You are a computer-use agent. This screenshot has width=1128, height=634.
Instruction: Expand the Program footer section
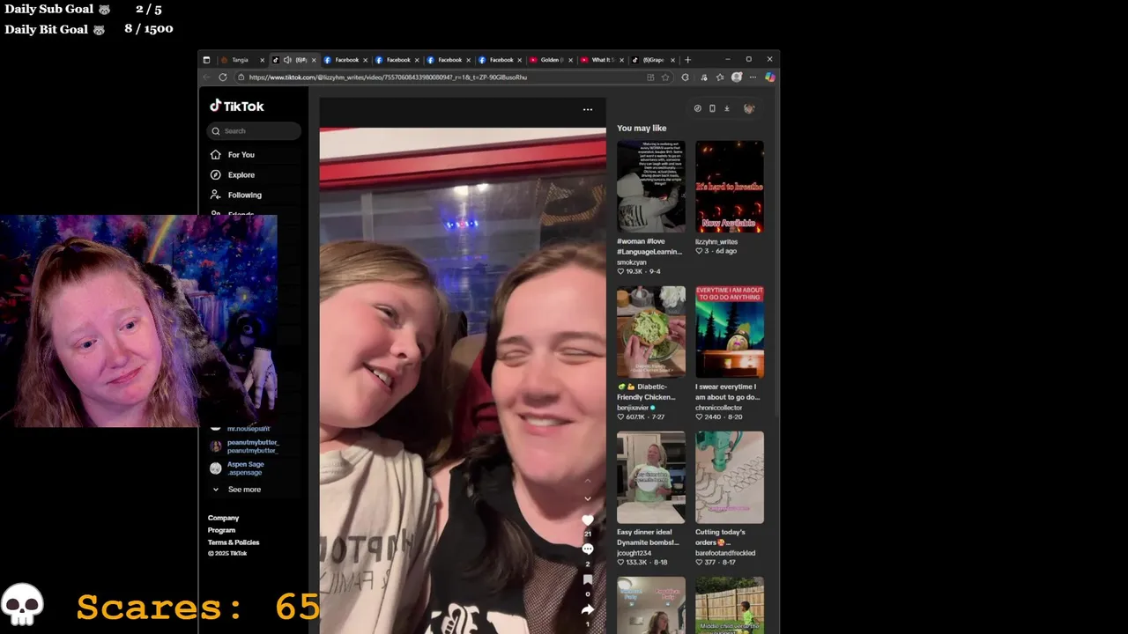pos(221,530)
